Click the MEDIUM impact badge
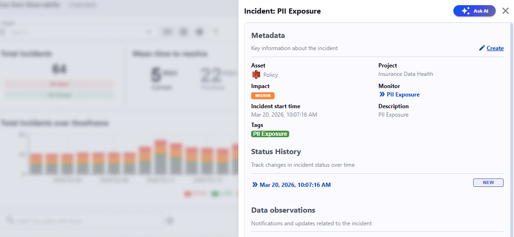This screenshot has width=514, height=237. [x=262, y=96]
